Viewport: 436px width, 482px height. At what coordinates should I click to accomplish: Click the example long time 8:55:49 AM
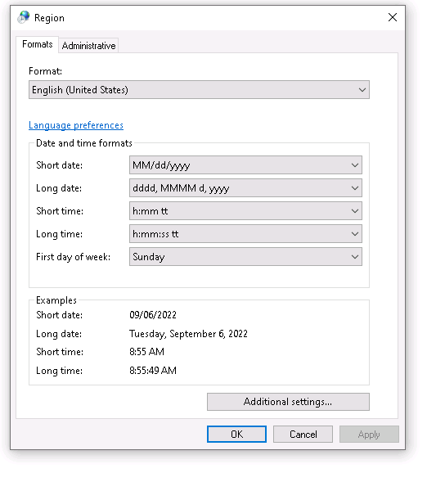tap(153, 371)
